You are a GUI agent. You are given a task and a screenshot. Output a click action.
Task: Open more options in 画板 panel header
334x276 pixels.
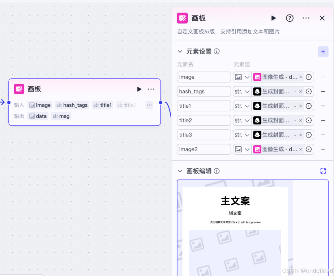click(x=306, y=18)
